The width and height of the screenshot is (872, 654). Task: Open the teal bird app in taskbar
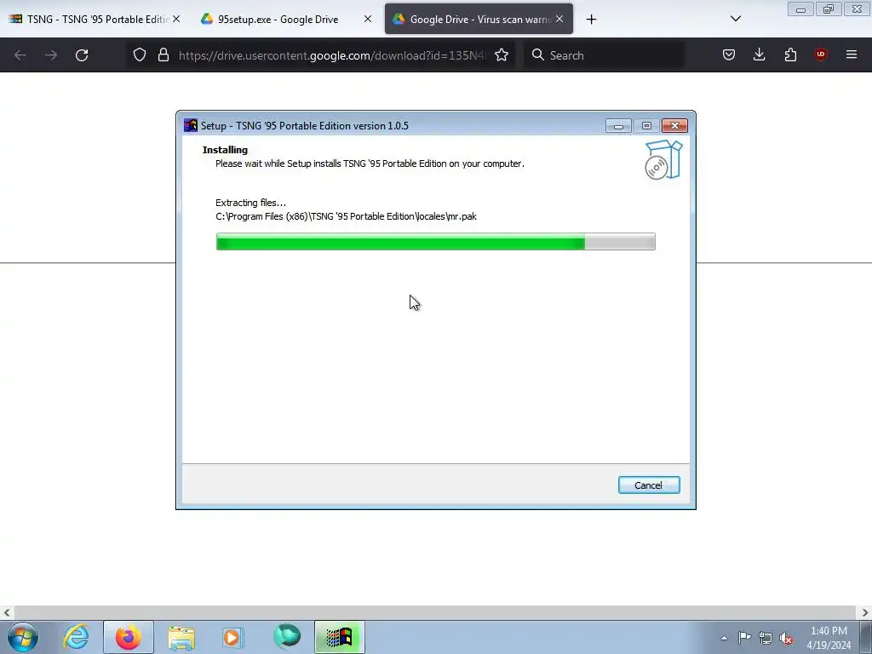(x=287, y=636)
